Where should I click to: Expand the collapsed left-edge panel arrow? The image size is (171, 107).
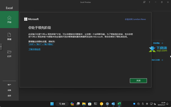click(1, 47)
